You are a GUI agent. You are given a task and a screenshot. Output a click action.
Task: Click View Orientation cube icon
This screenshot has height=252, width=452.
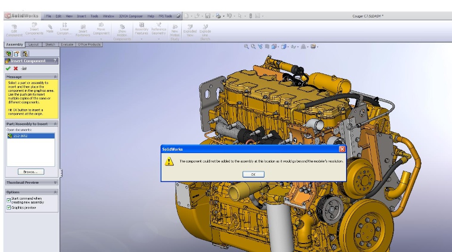(274, 47)
